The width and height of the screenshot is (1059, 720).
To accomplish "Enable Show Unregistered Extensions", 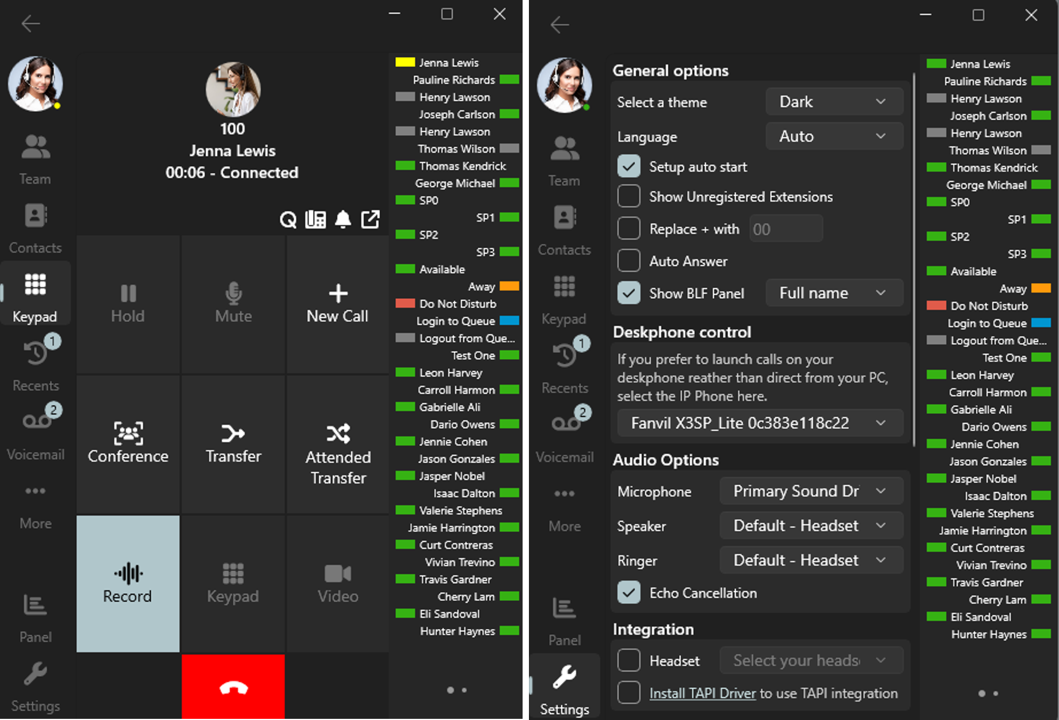I will point(628,196).
